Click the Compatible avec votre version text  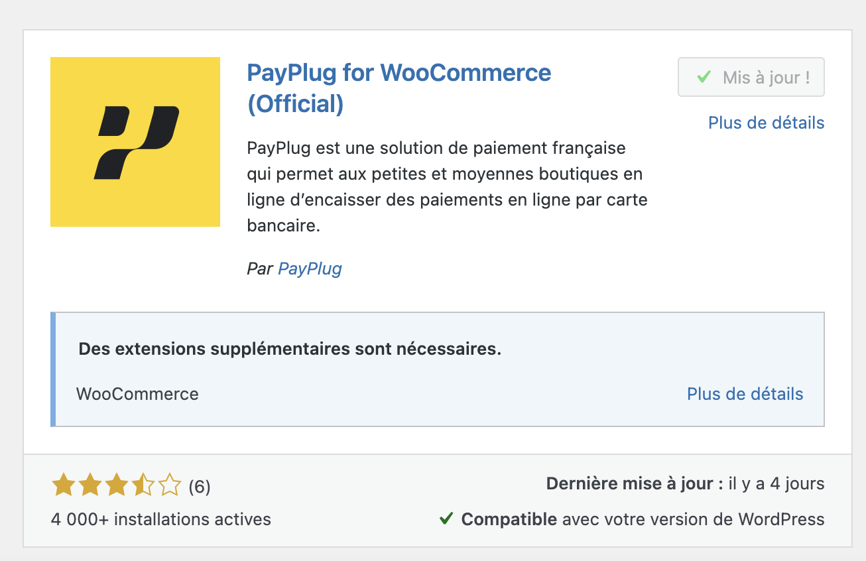click(x=643, y=519)
